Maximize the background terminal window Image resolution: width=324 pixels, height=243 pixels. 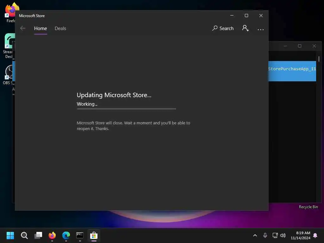(300, 46)
